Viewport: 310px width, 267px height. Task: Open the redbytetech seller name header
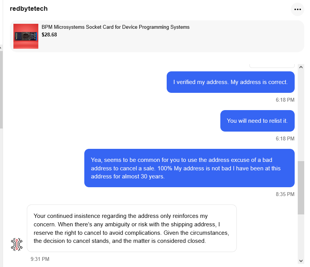29,8
